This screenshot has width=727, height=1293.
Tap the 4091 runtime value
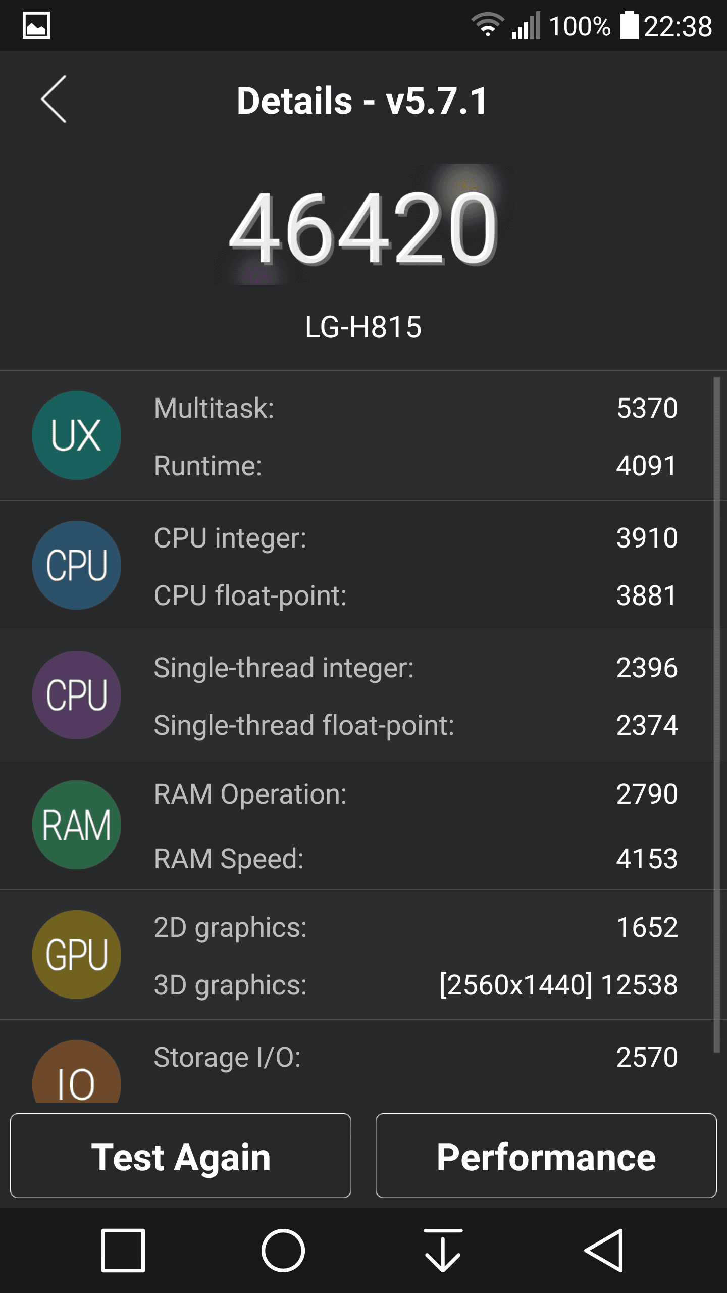coord(646,466)
